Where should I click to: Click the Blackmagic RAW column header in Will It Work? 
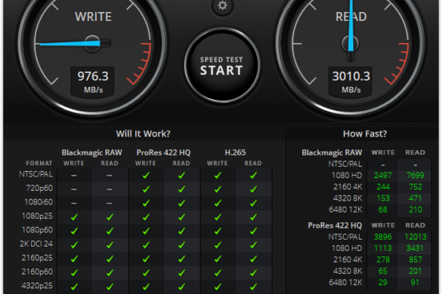(92, 152)
